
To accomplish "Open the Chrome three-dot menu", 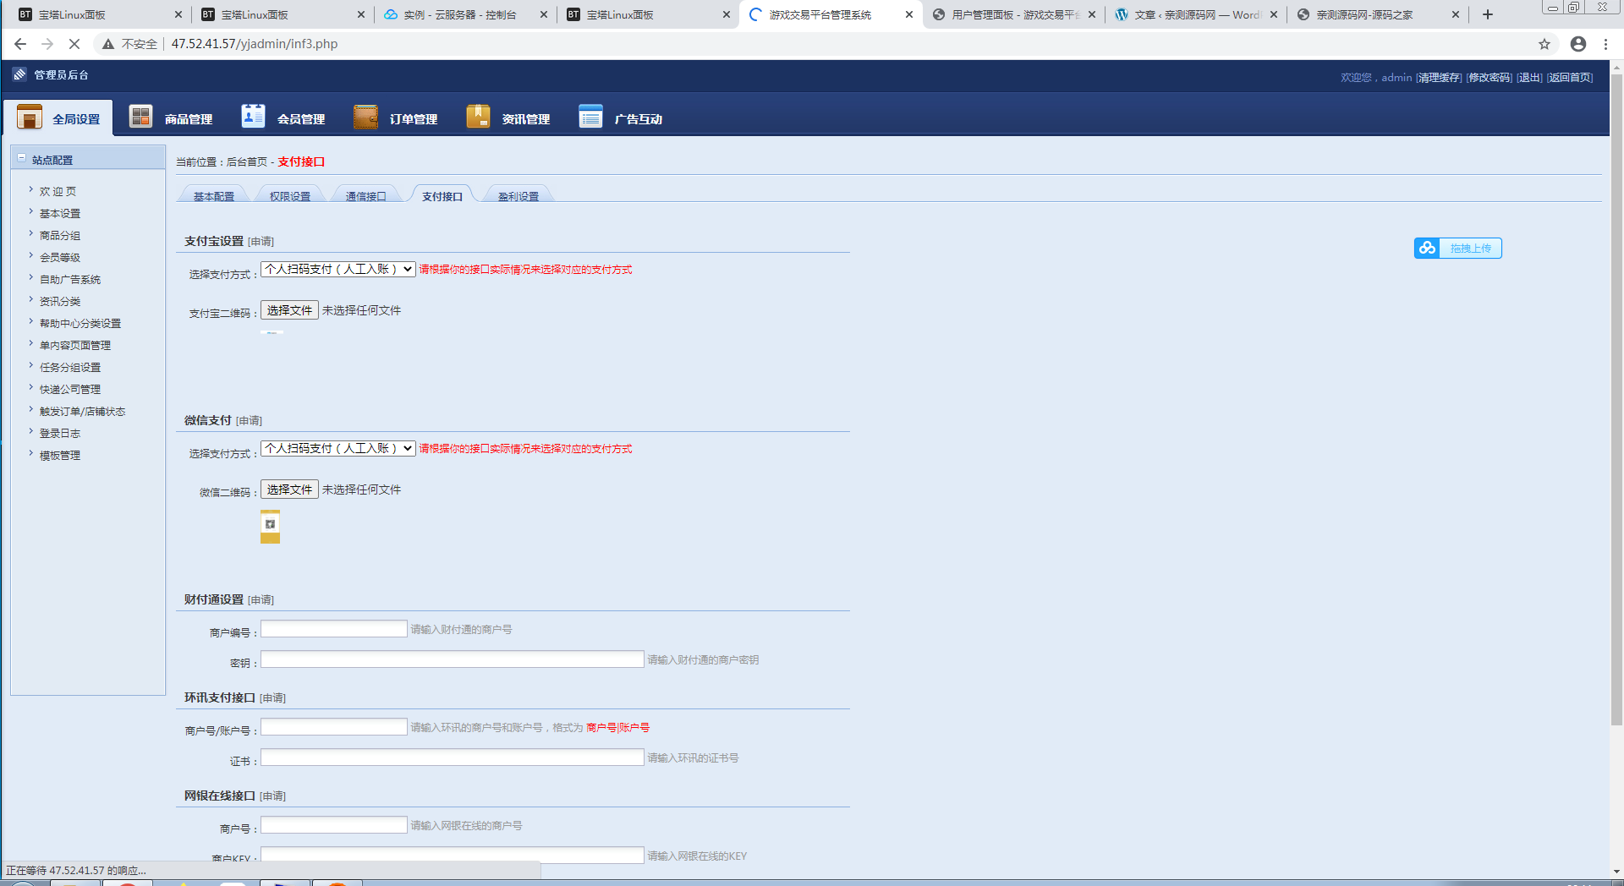I will [1605, 44].
